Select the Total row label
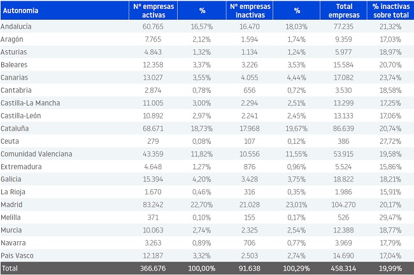414x275 pixels. pyautogui.click(x=10, y=269)
